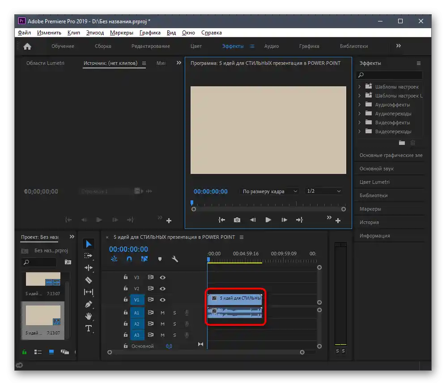Switch to the Аудио workspace tab
Image resolution: width=446 pixels, height=385 pixels.
(271, 46)
